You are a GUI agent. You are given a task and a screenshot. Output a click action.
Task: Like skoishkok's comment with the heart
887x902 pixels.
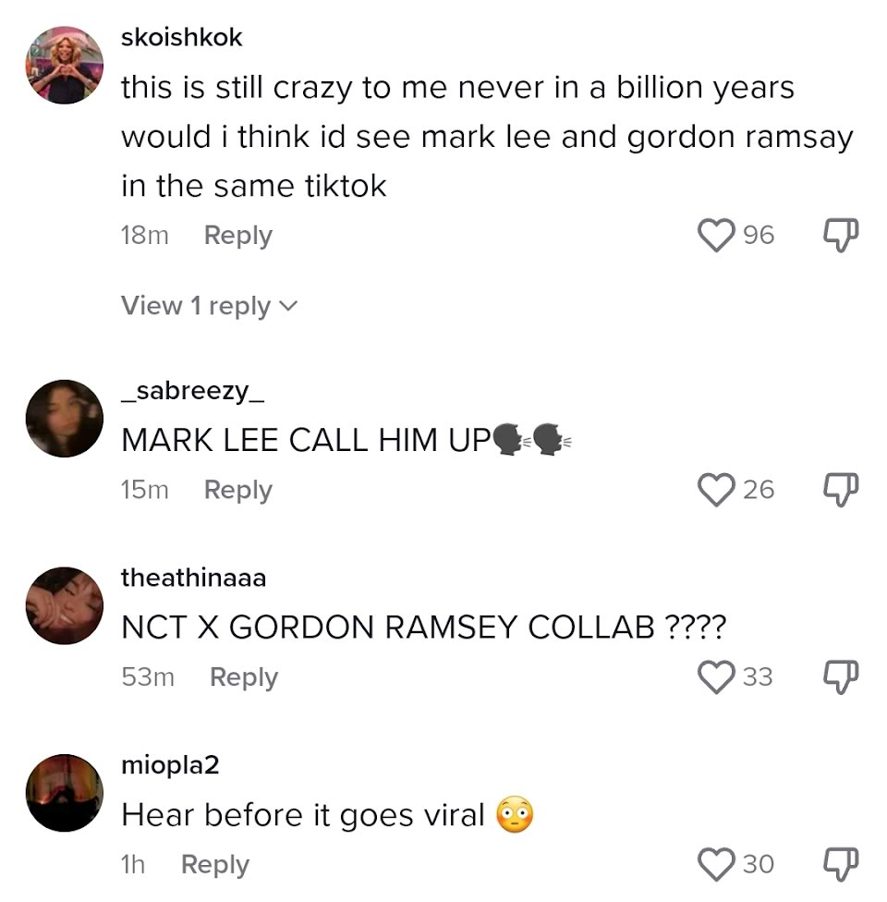pos(716,236)
